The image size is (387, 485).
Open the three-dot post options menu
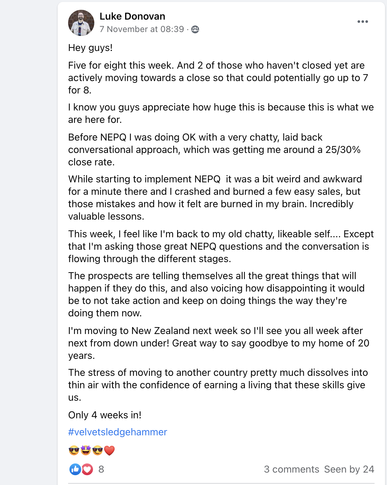tap(362, 22)
